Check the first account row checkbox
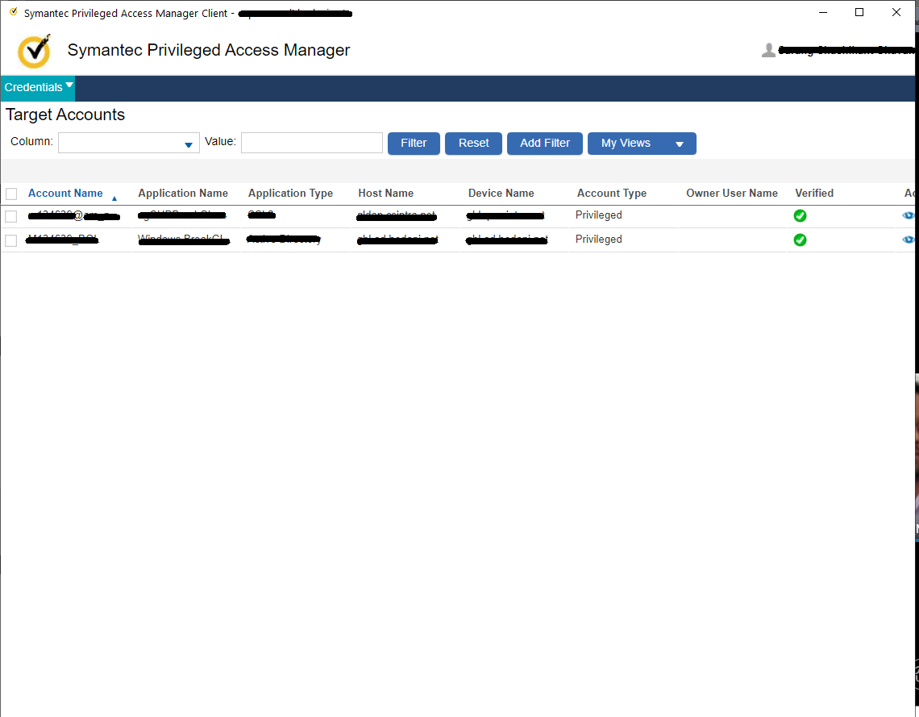The height and width of the screenshot is (717, 919). click(11, 216)
